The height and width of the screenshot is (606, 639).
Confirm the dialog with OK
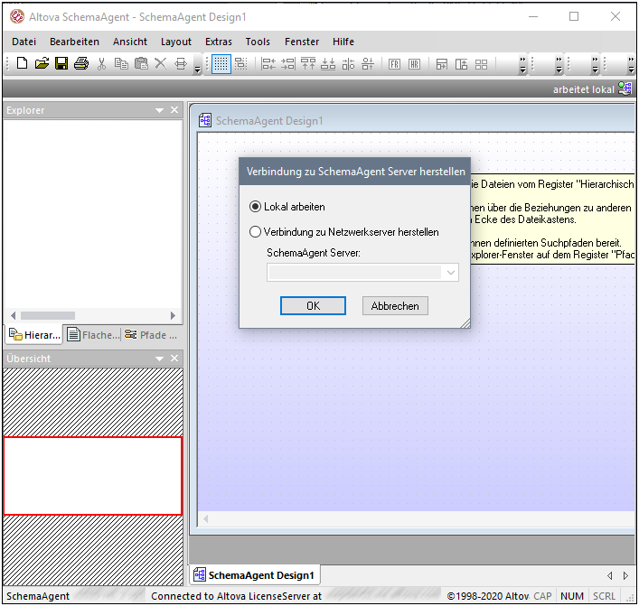[313, 306]
